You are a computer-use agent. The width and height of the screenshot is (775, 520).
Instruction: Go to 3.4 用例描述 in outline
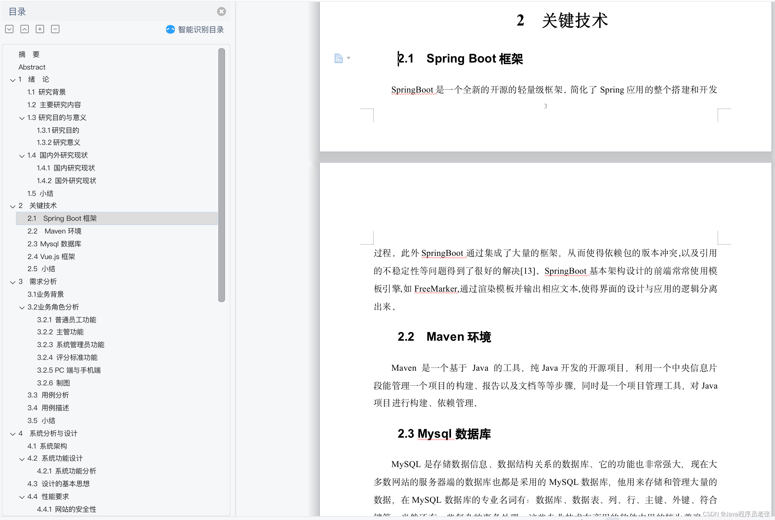(x=48, y=408)
